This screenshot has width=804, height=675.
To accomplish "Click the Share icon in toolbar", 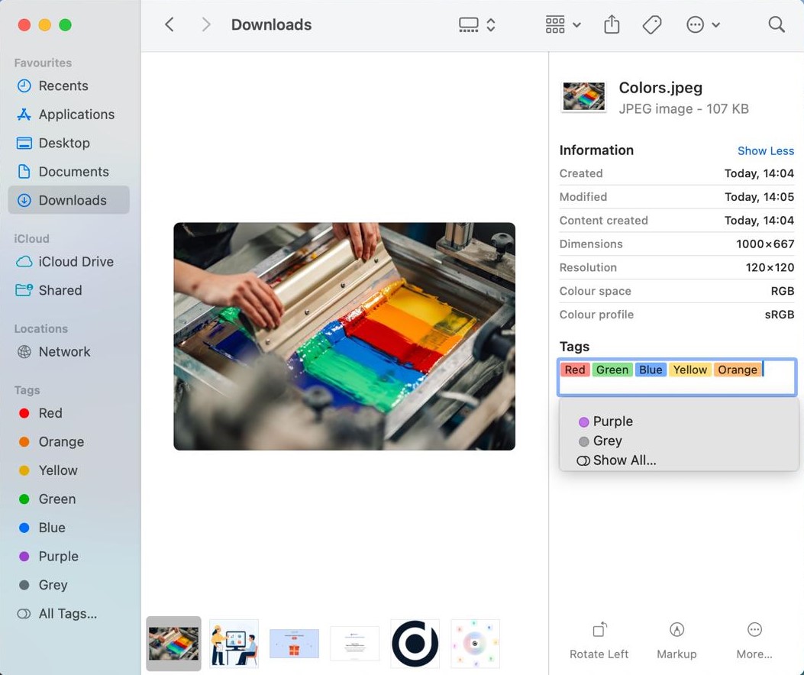I will (612, 25).
